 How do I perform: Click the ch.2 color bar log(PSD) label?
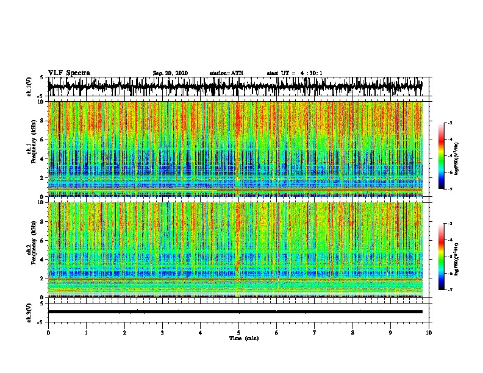click(457, 259)
